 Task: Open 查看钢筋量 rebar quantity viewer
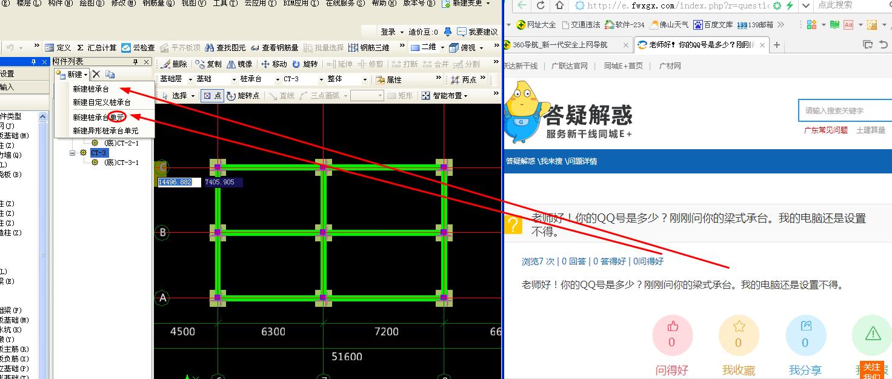tap(275, 47)
